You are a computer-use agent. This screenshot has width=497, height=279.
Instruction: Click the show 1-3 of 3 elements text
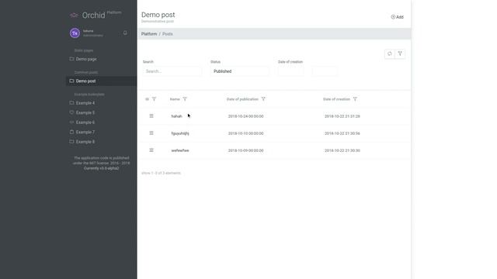coord(161,173)
